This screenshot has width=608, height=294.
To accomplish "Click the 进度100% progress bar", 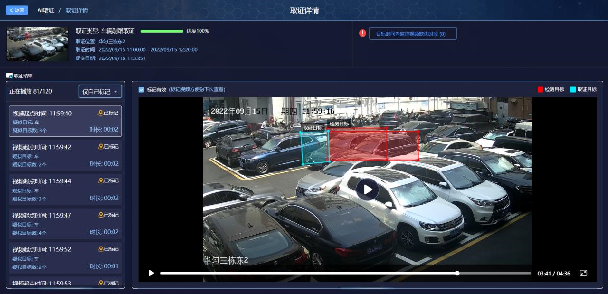I will (x=162, y=31).
